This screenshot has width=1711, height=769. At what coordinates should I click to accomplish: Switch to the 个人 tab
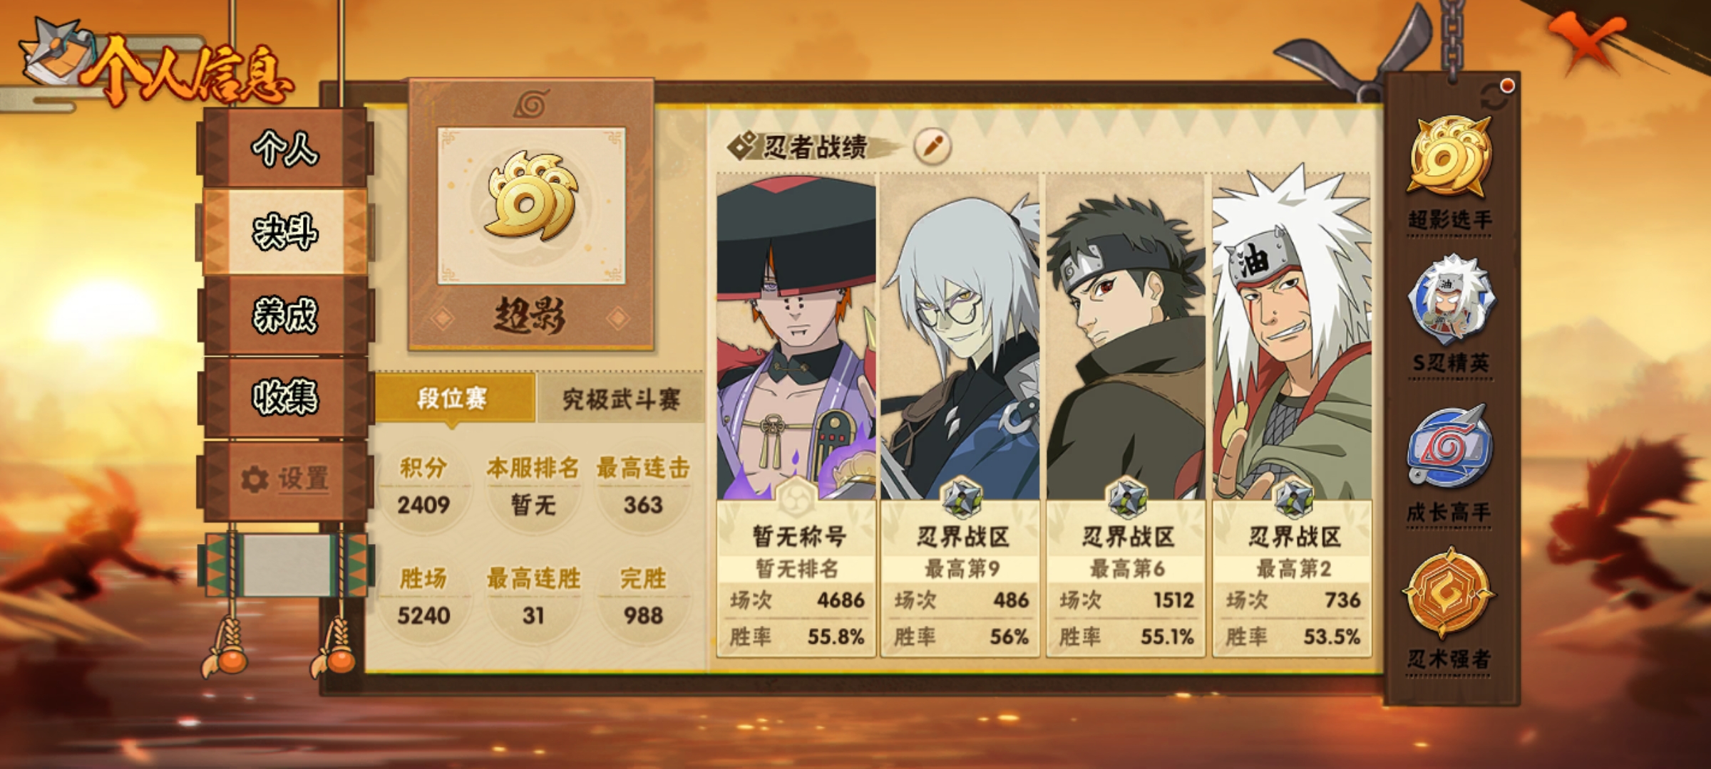click(285, 149)
